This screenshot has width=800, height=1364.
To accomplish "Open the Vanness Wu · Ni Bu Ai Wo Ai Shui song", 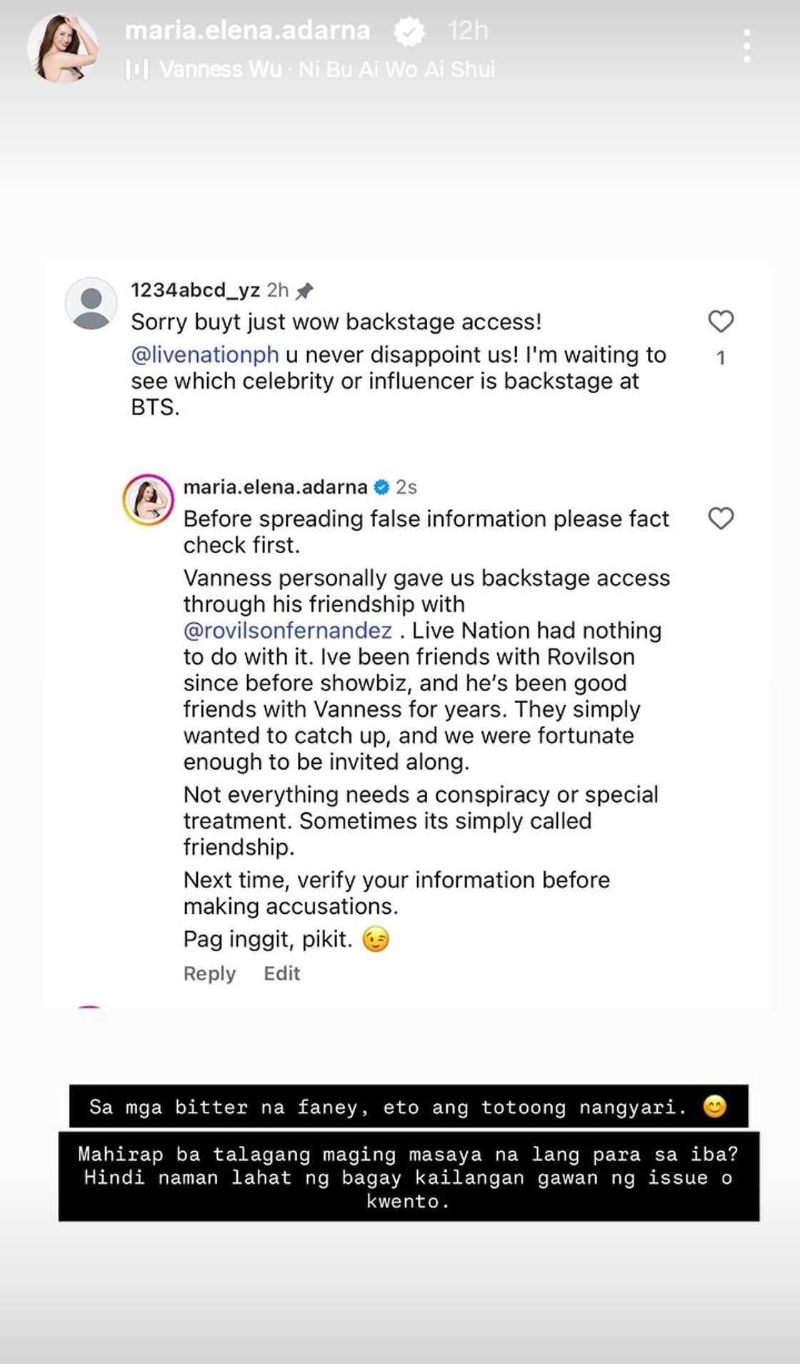I will 327,69.
